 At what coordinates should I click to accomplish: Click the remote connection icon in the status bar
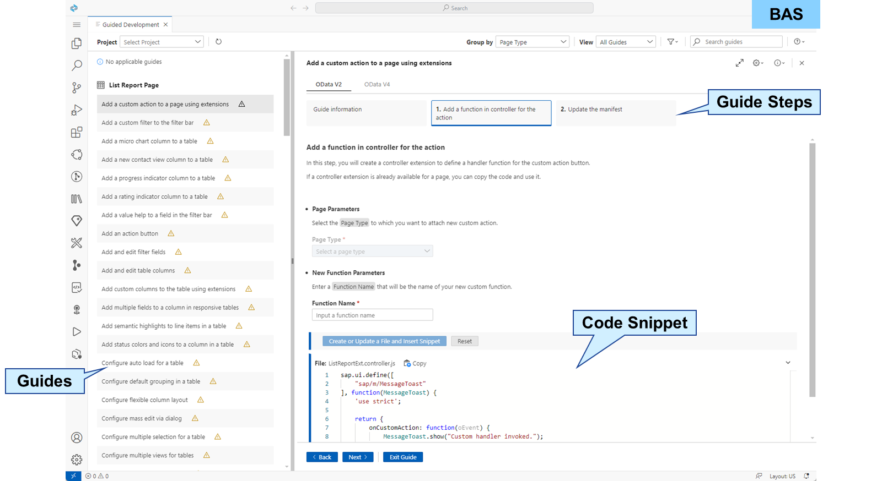(73, 476)
